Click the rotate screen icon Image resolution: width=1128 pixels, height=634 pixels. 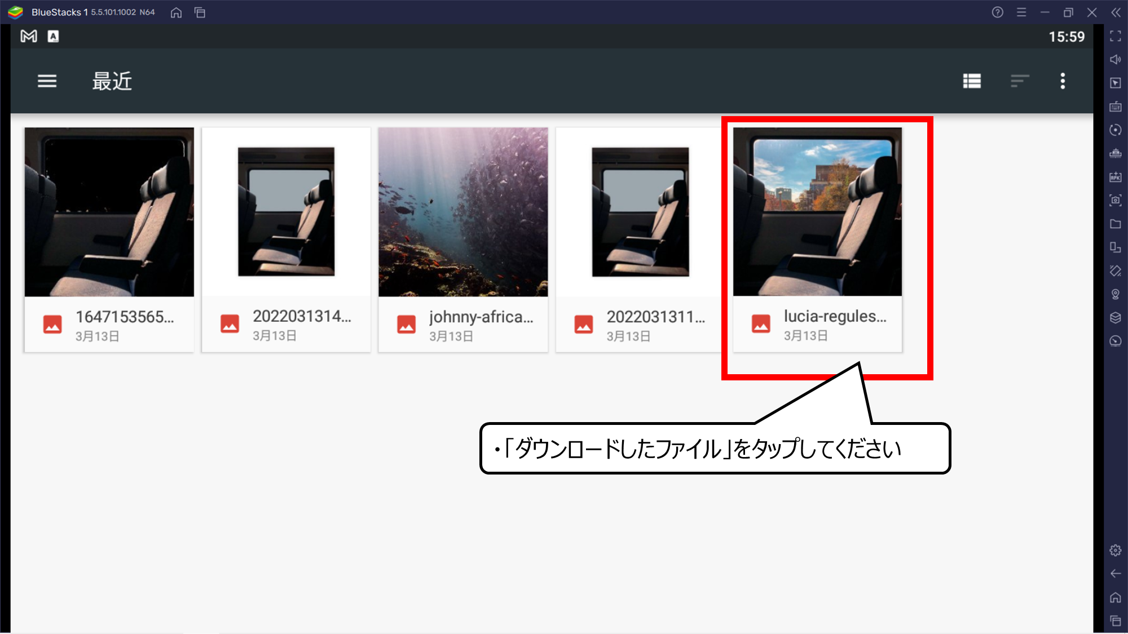[1116, 271]
